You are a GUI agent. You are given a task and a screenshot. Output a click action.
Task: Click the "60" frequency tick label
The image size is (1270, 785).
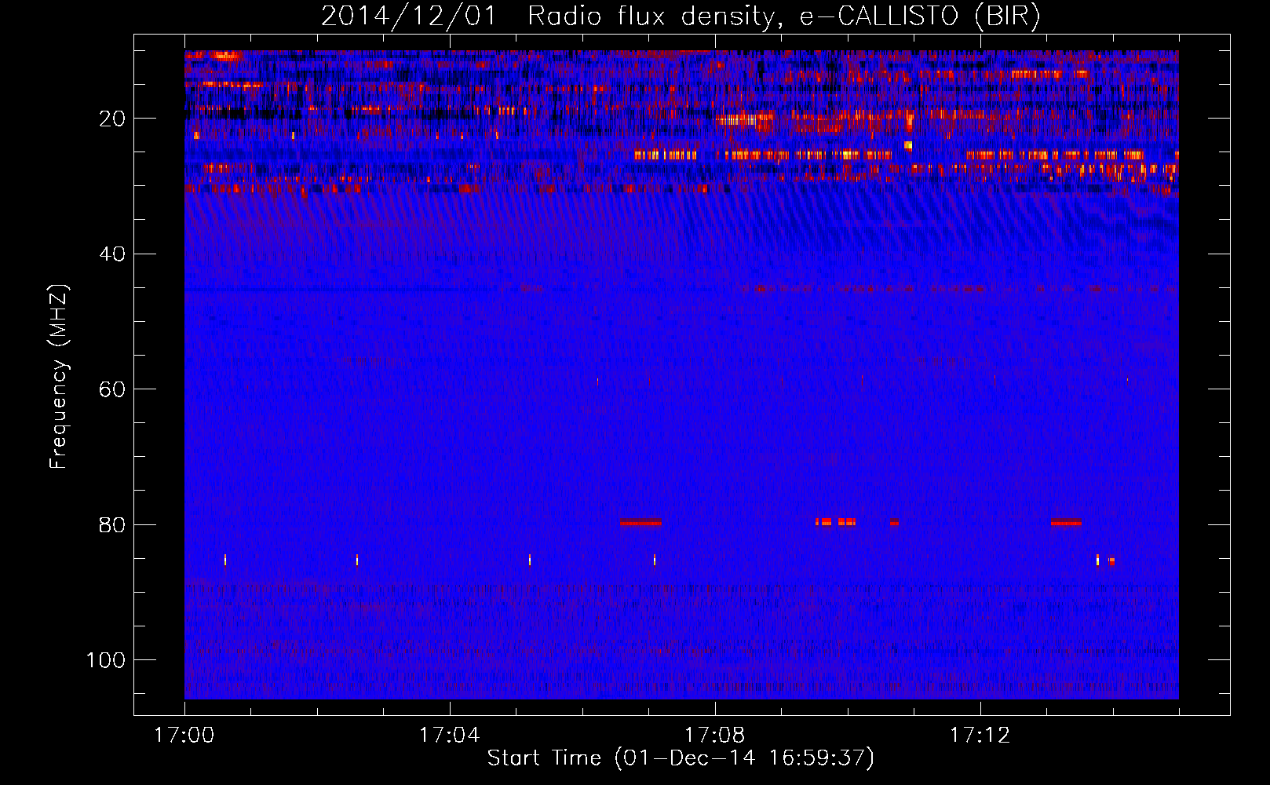[x=112, y=389]
